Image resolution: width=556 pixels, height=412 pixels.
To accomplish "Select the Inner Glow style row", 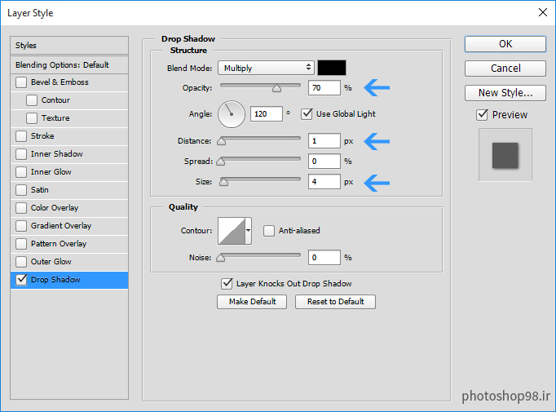I will tap(69, 172).
